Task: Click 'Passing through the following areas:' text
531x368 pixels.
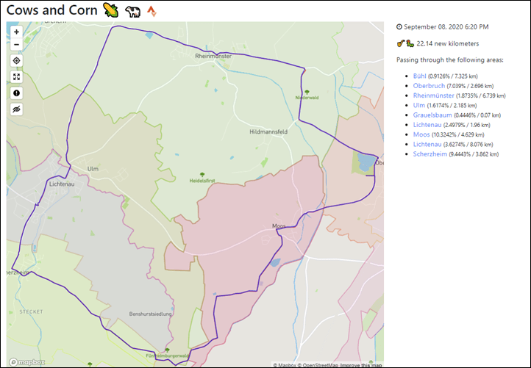Action: tap(450, 60)
